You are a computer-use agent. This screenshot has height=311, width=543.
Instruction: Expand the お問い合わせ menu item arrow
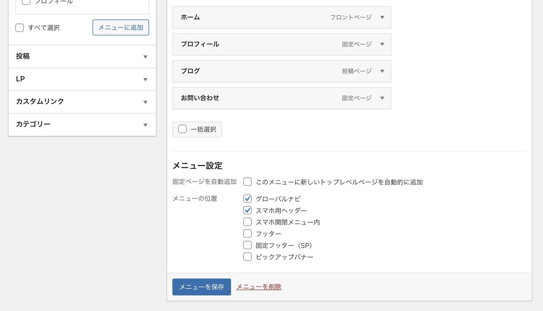pyautogui.click(x=382, y=98)
